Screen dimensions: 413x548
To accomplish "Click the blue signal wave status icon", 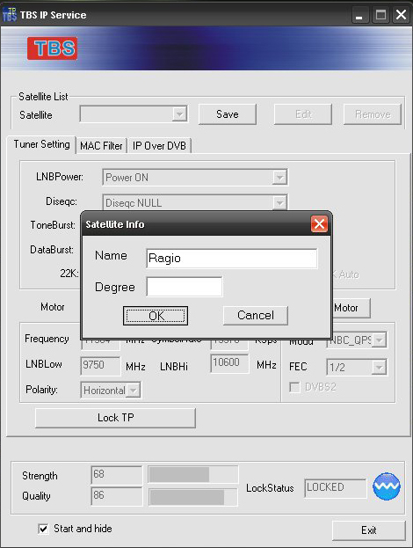I will [386, 486].
